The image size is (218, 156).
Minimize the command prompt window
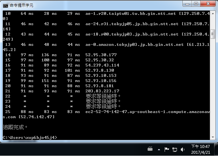pos(187,4)
